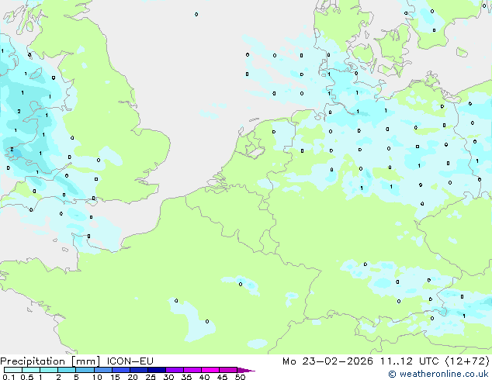Click the 25–30 mm dark blue legend box
The height and width of the screenshot is (380, 492).
156,370
